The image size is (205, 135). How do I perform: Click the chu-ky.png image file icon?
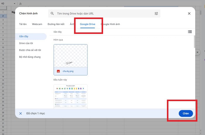(58, 71)
